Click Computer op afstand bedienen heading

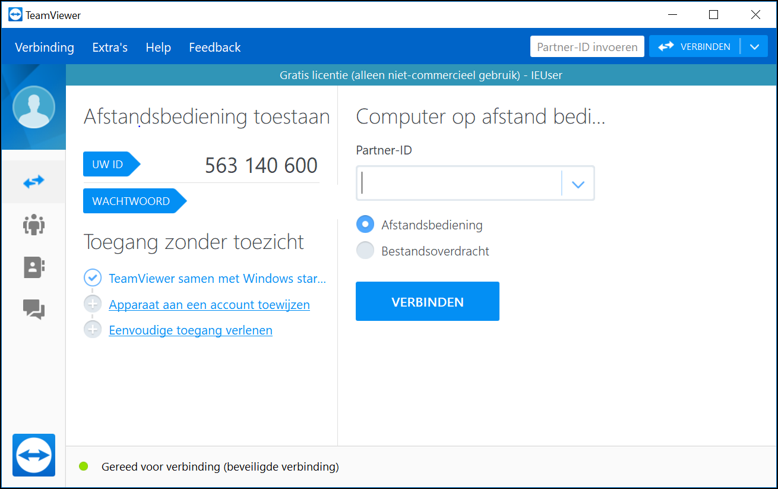pyautogui.click(x=480, y=117)
